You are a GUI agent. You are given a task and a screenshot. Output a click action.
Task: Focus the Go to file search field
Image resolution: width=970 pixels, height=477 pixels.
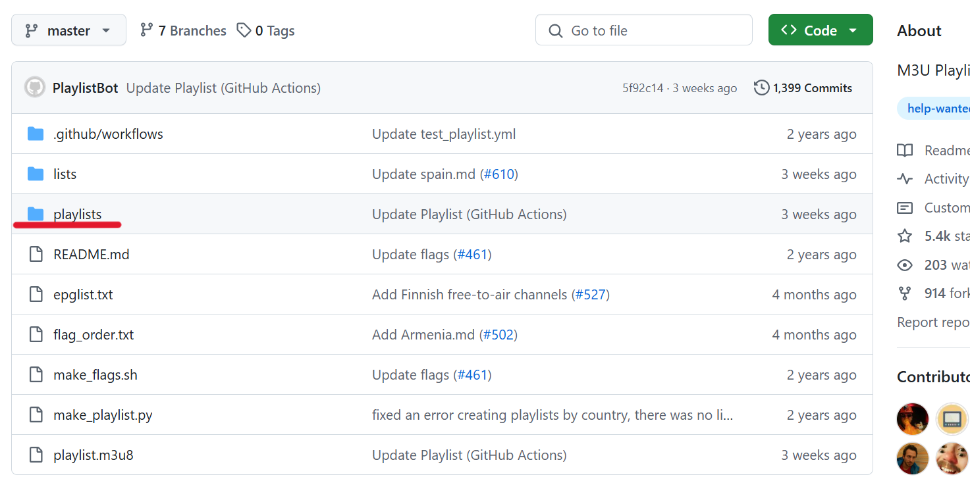[x=643, y=30]
